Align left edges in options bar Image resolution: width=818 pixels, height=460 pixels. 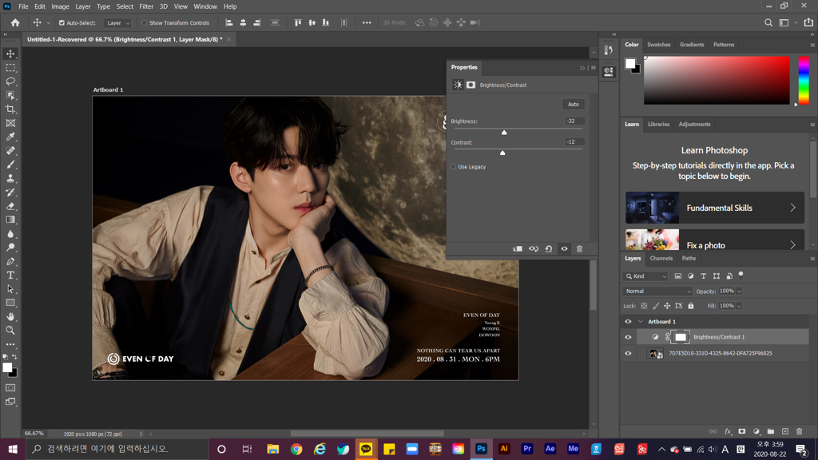229,22
